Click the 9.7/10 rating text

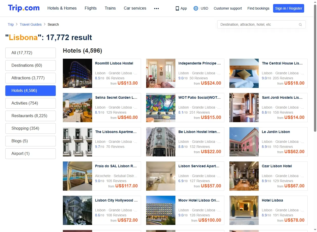pos(99,147)
